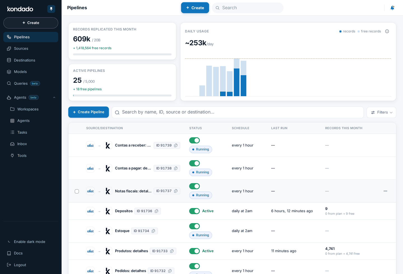The height and width of the screenshot is (274, 403).
Task: Copy pipeline ID 91732
Action: [x=170, y=271]
